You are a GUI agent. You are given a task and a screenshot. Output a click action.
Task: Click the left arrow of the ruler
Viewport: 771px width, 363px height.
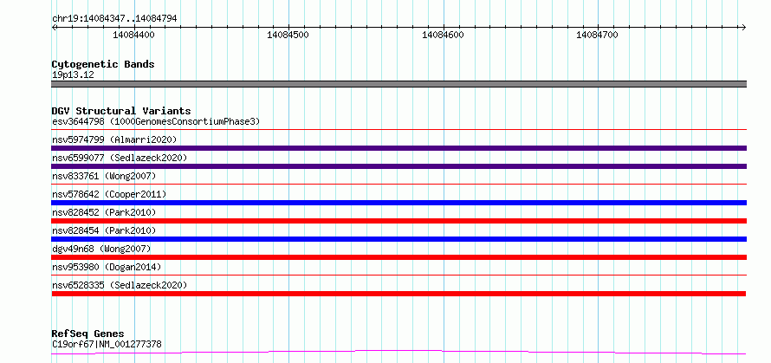click(x=54, y=28)
